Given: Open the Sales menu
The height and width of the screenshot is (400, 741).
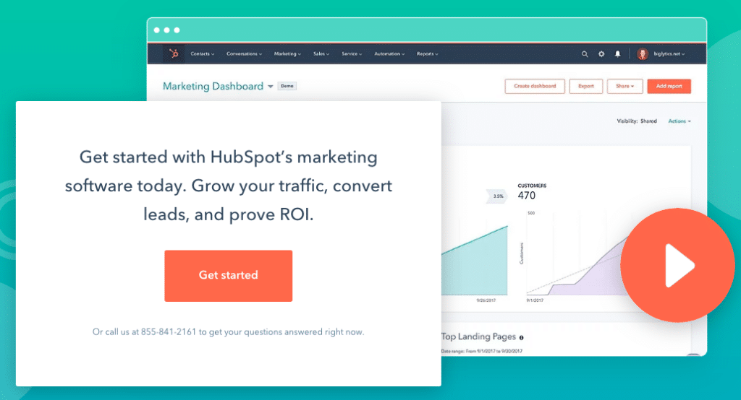Looking at the screenshot, I should tap(321, 53).
